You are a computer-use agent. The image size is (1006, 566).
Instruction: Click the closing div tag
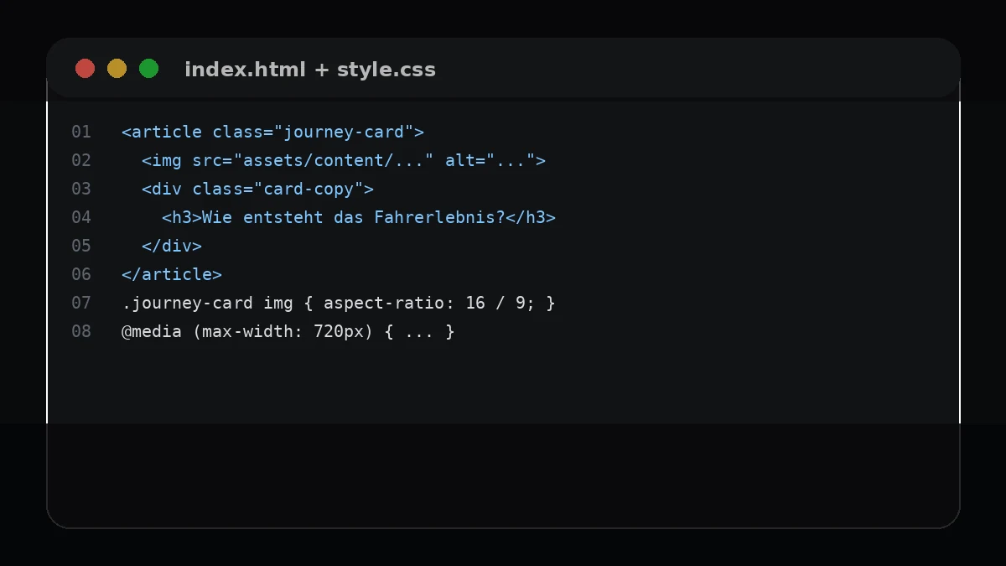coord(172,246)
